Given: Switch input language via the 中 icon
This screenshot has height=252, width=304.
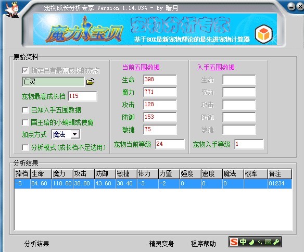Looking at the screenshot, I should click(x=243, y=242).
